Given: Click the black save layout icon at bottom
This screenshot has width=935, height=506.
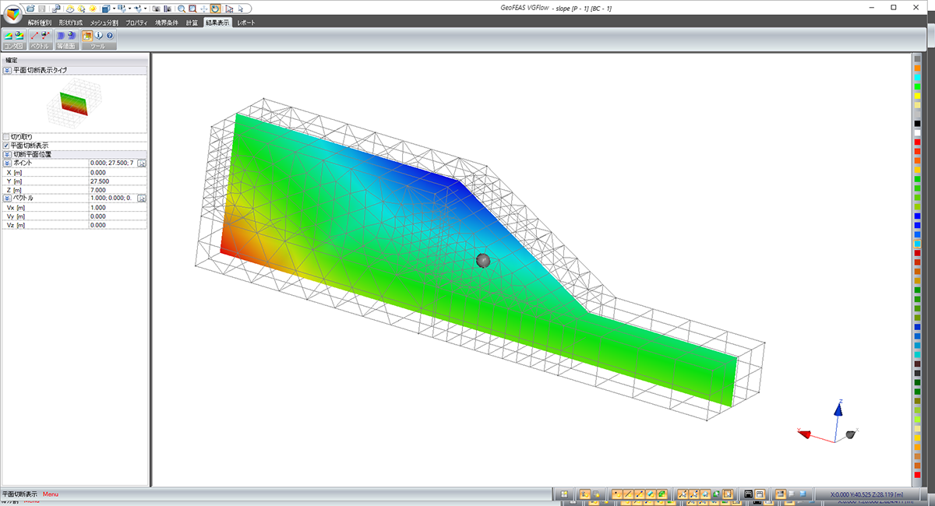Looking at the screenshot, I should [748, 494].
